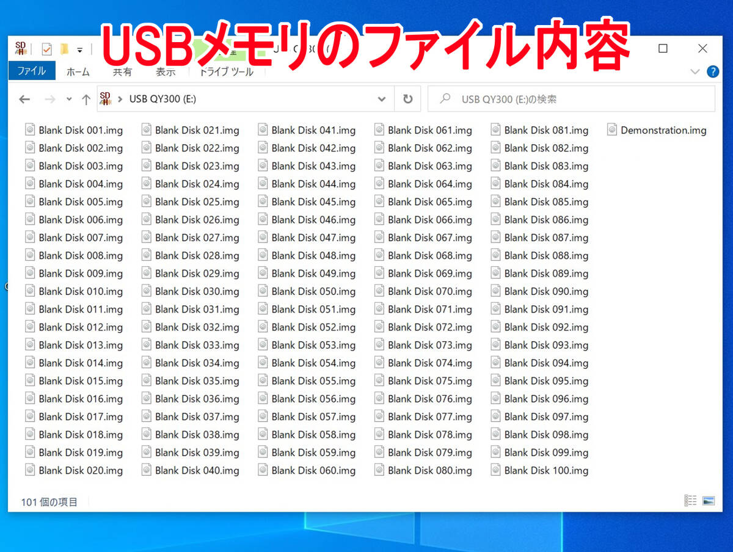This screenshot has width=733, height=552.
Task: Select file name Blank Disk 055.img
Action: click(x=313, y=380)
